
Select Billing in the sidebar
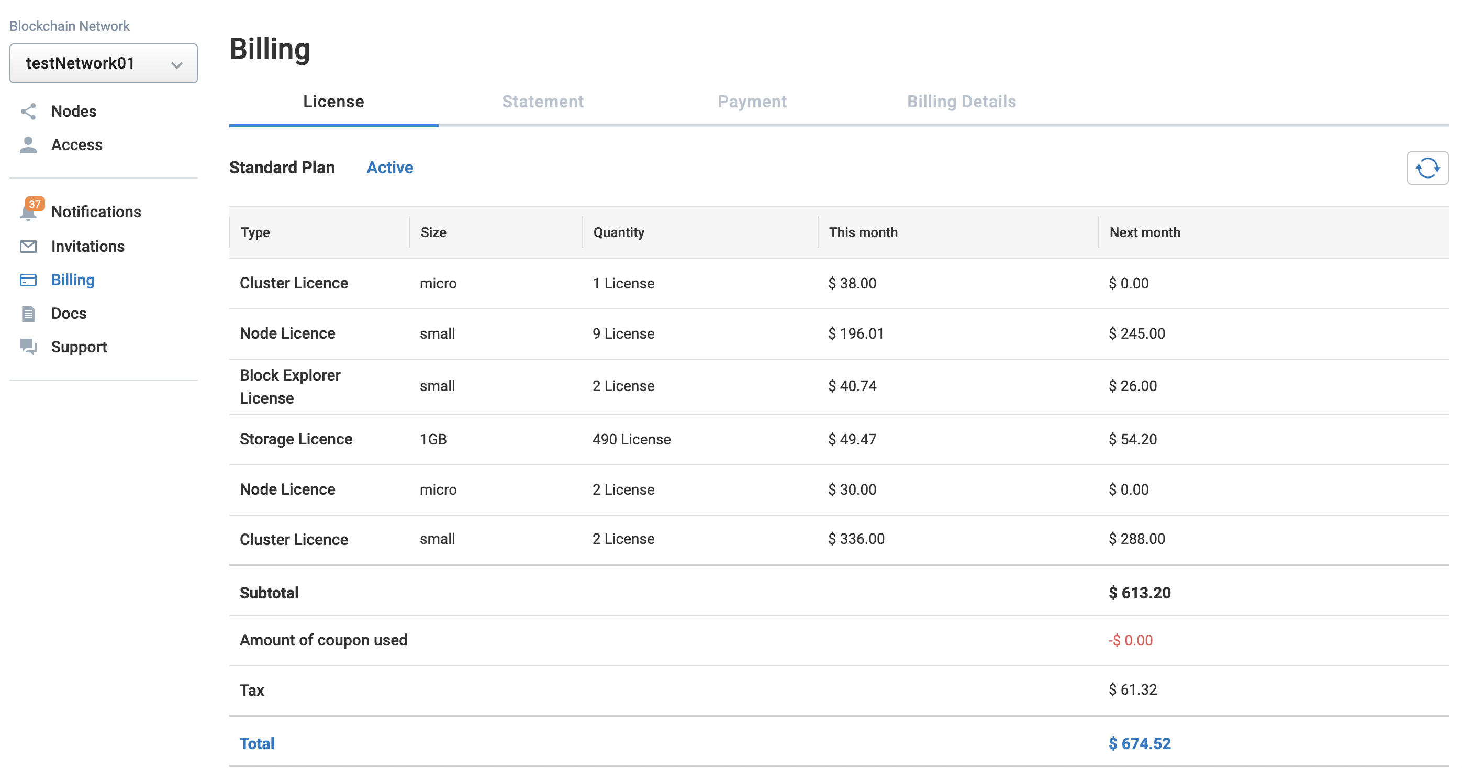click(73, 280)
